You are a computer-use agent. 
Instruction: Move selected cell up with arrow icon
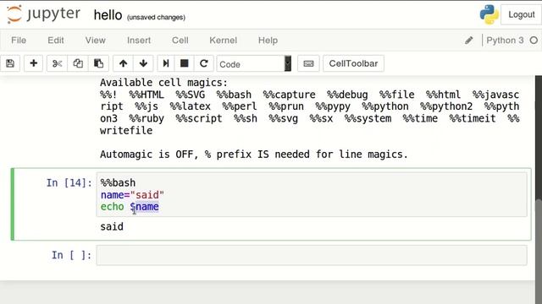123,63
